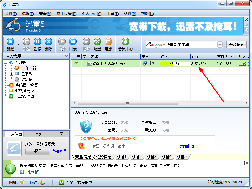The width and height of the screenshot is (252, 189).
Task: Open the 个人中心(C) menu
Action: pyautogui.click(x=92, y=14)
